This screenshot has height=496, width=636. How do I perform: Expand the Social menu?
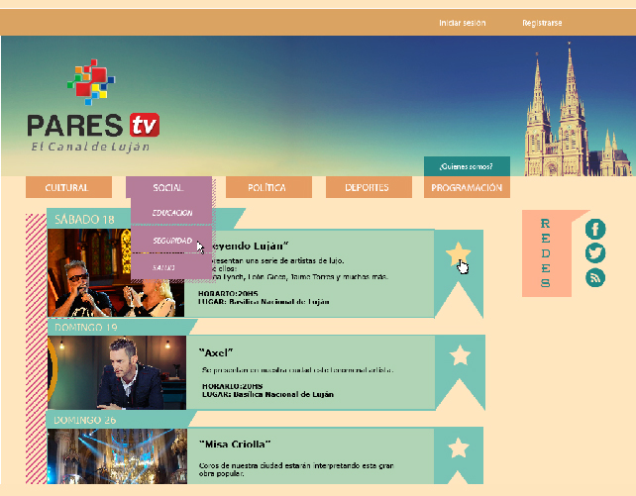click(x=168, y=187)
